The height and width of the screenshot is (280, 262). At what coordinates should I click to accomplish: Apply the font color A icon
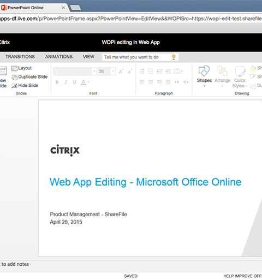[83, 82]
